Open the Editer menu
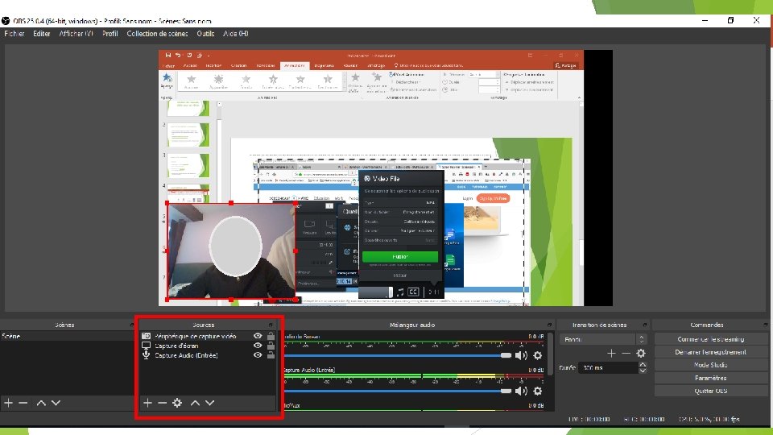773x435 pixels. click(x=41, y=34)
